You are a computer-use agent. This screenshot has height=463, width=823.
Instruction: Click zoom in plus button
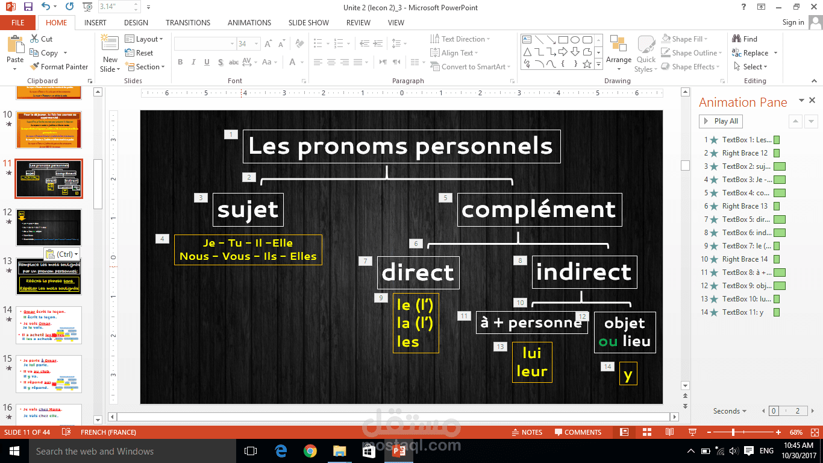(778, 432)
